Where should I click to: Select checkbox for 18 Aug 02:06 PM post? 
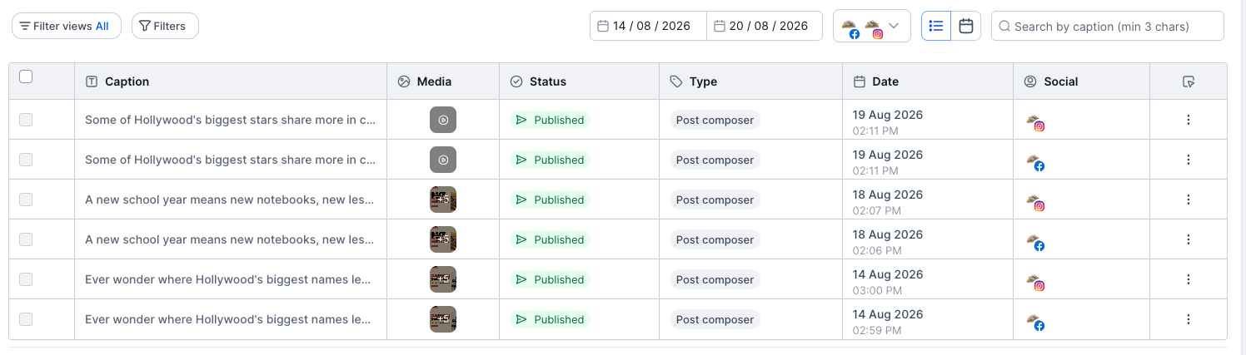pos(26,239)
